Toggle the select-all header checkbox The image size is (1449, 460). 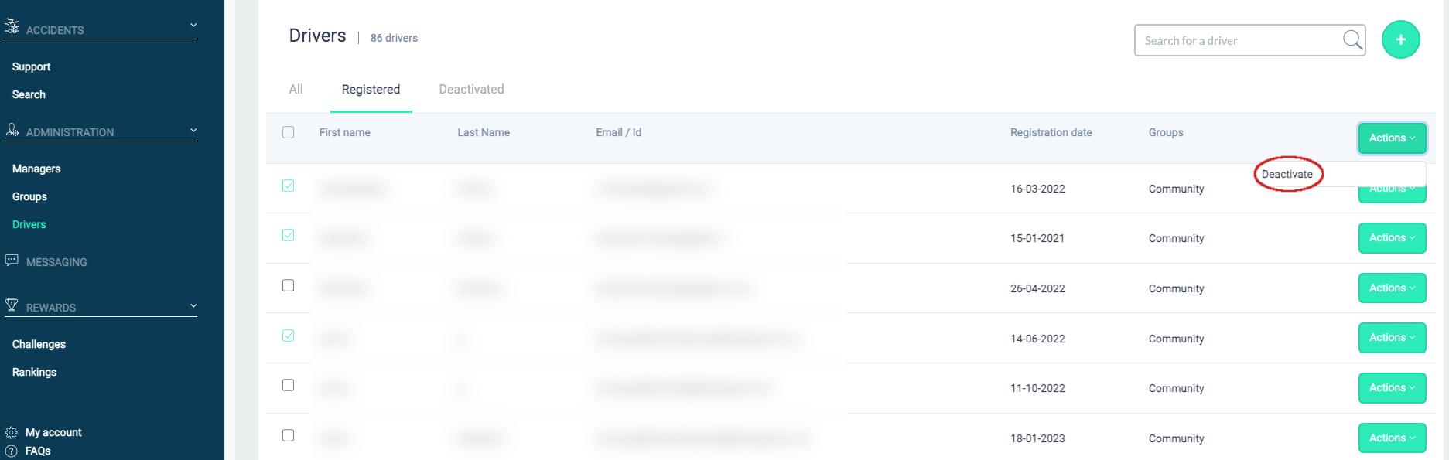pyautogui.click(x=288, y=132)
